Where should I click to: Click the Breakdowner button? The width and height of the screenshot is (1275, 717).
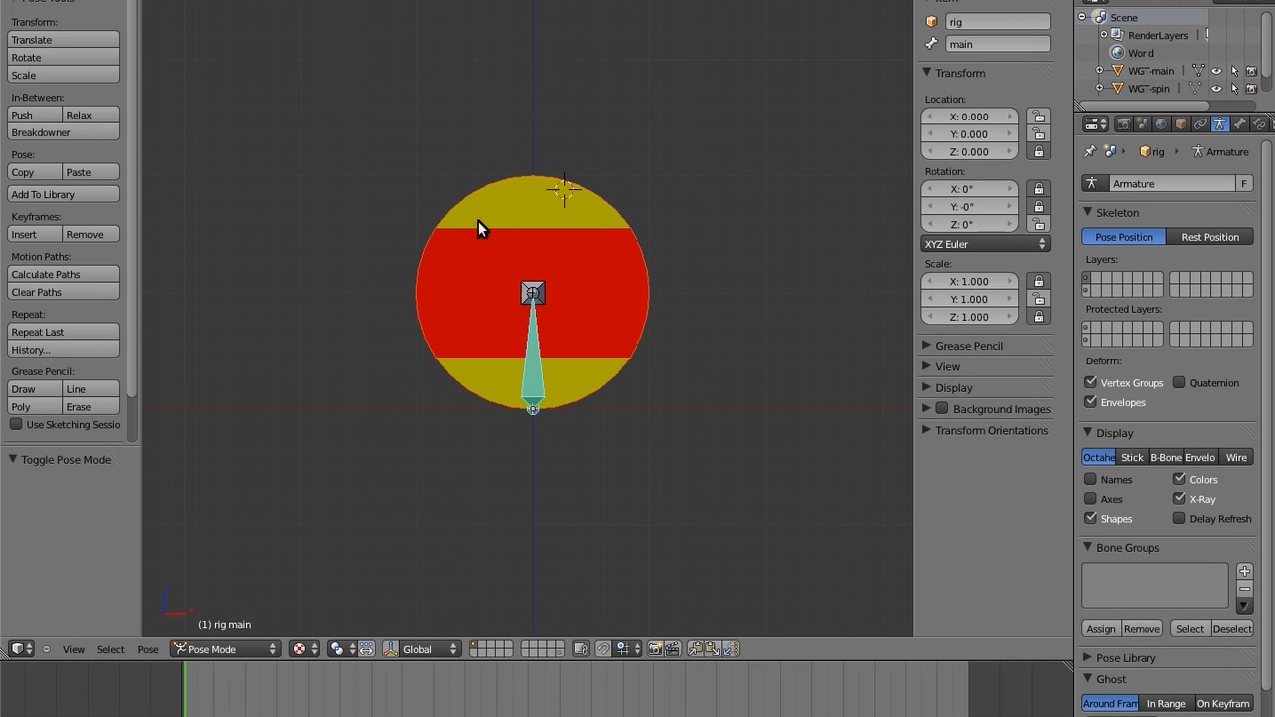[x=63, y=132]
